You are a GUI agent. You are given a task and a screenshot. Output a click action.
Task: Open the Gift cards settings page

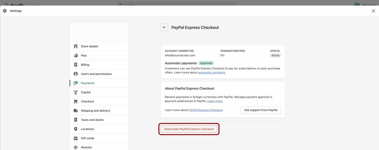99,138
